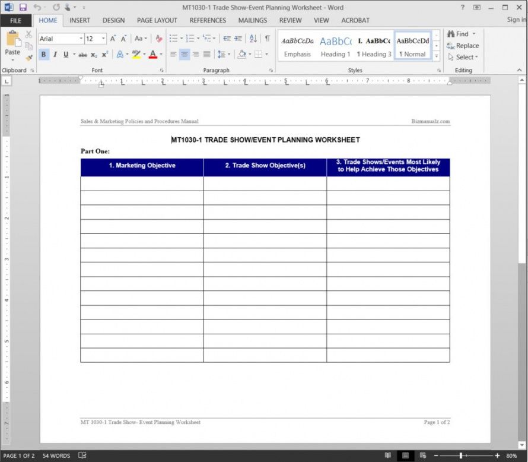Viewport: 528px width, 462px height.
Task: Apply the Heading 1 style
Action: [335, 46]
